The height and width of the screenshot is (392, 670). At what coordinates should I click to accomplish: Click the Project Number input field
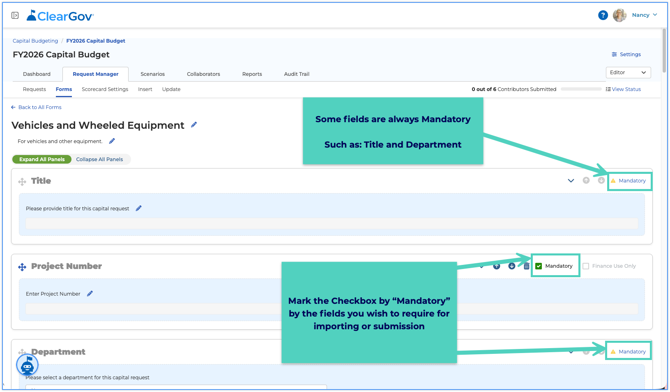[332, 309]
